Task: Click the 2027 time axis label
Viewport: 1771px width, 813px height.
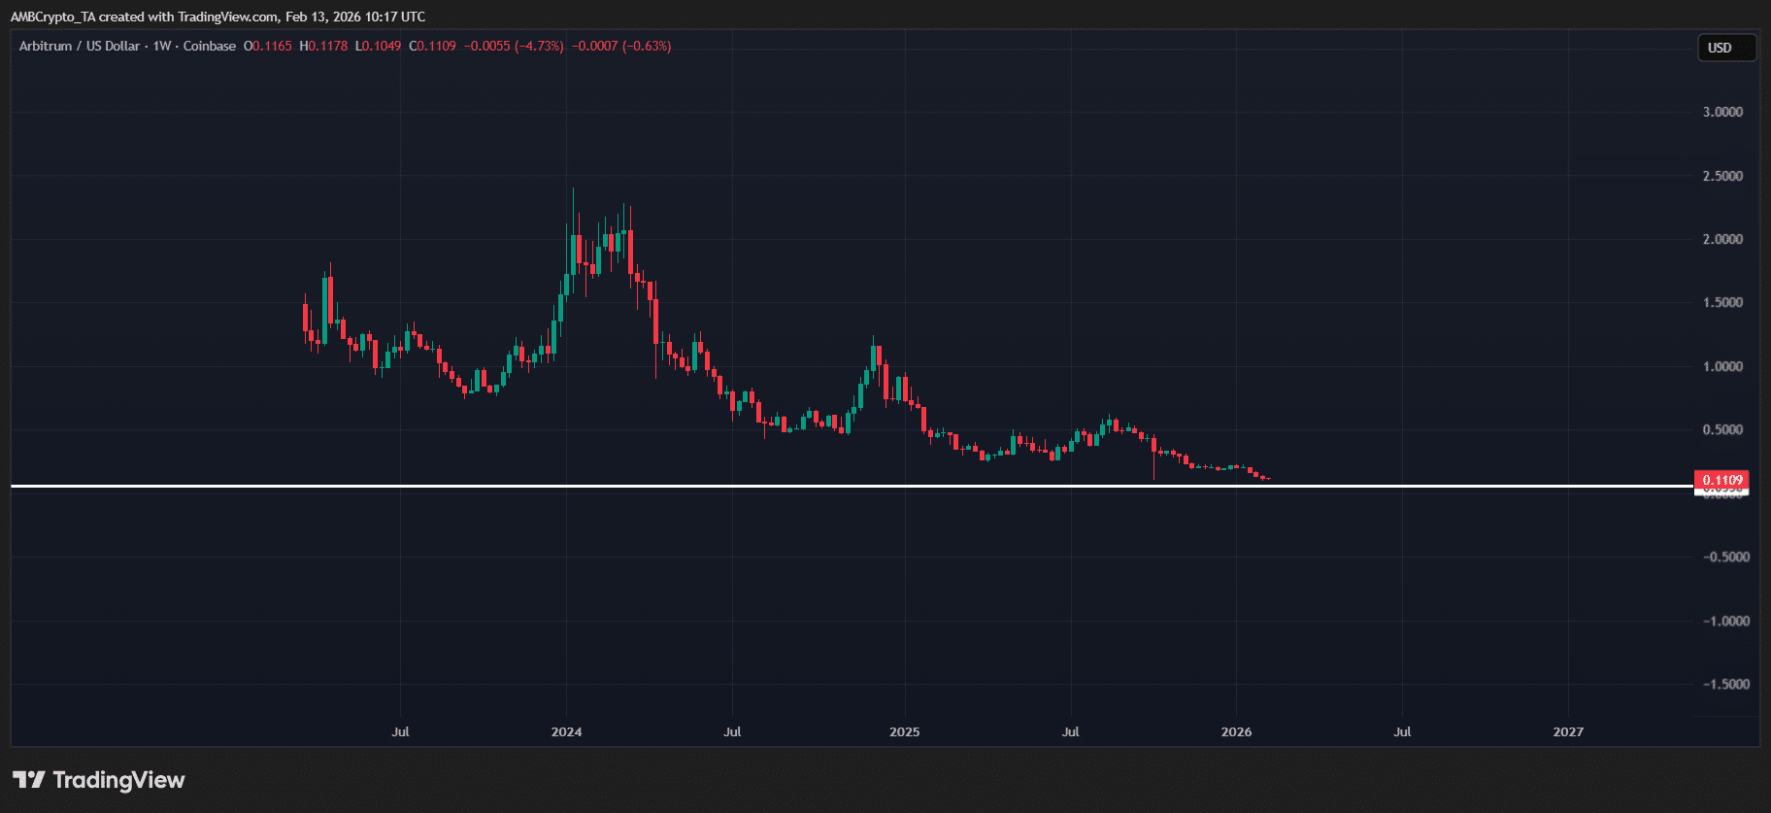Action: (x=1567, y=731)
